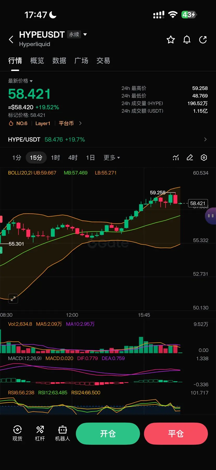Tap the MA10:2.95万 volume label

click(x=80, y=324)
